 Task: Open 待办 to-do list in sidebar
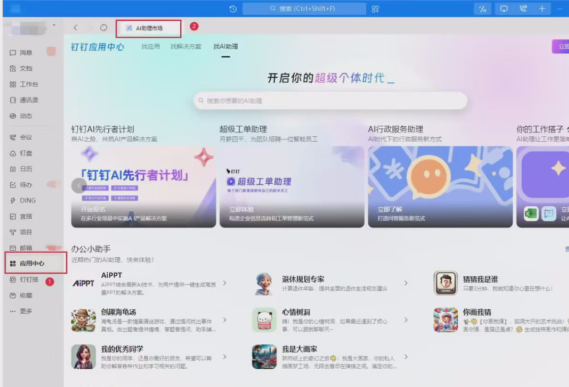point(21,185)
